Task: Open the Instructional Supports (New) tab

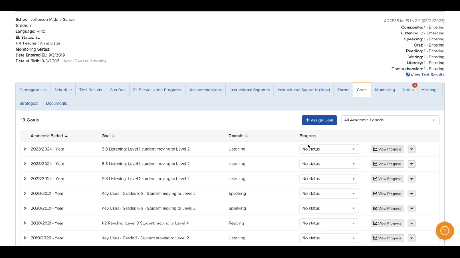Action: pyautogui.click(x=304, y=90)
